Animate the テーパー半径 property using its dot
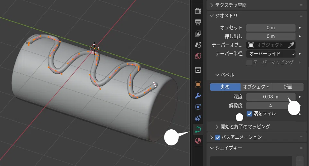 300,54
